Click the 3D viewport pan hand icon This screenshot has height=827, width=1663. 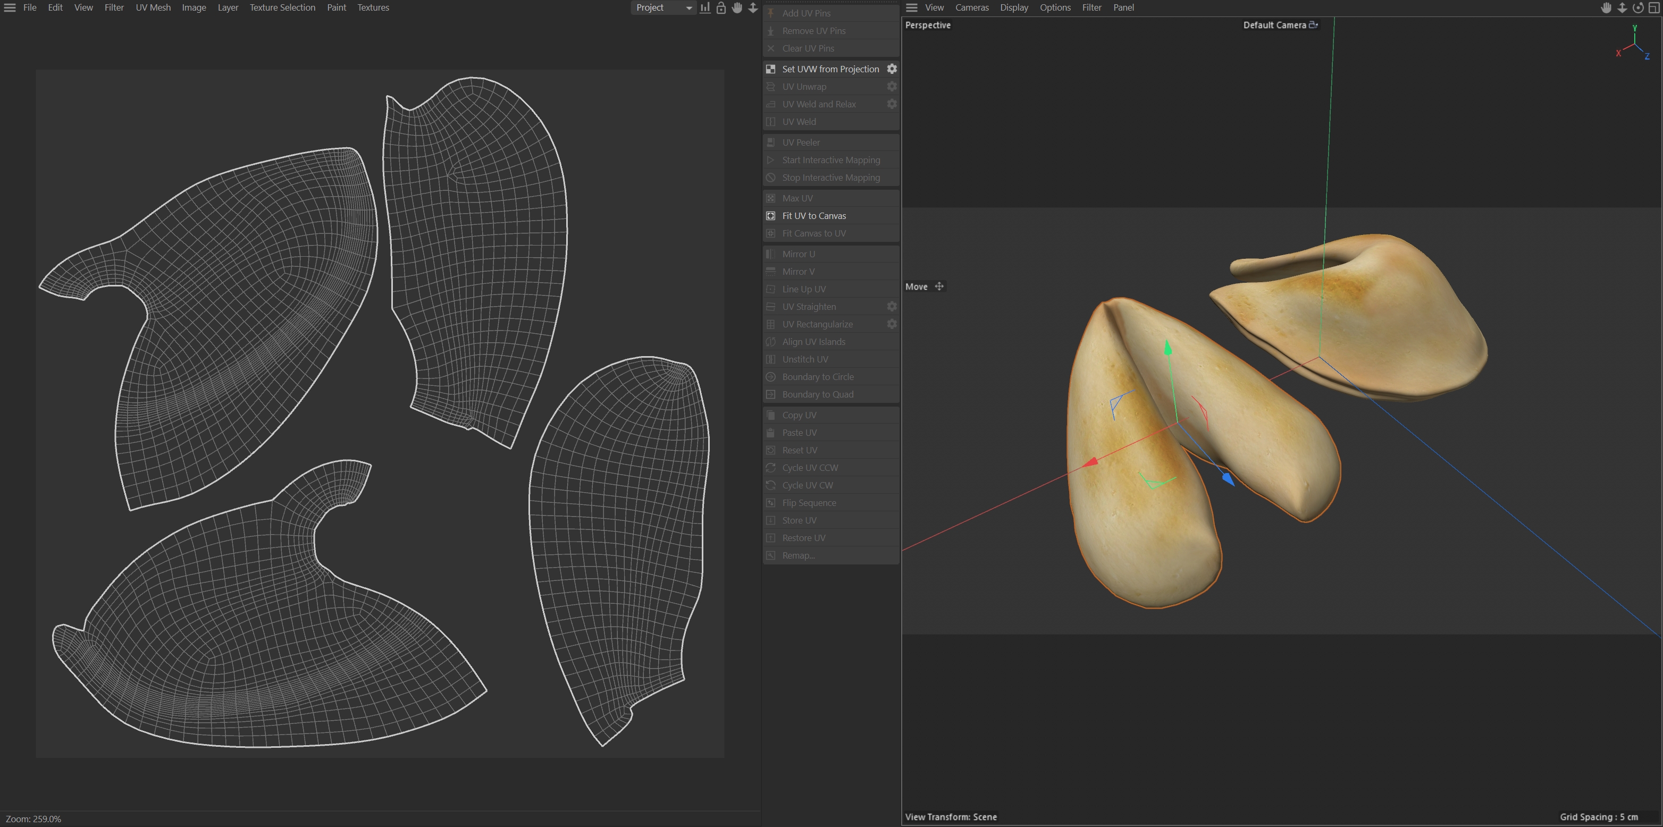(x=1606, y=8)
